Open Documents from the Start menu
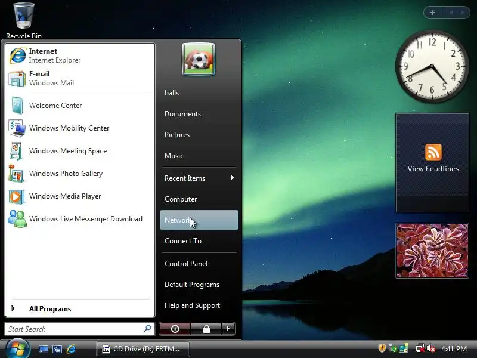This screenshot has width=477, height=358. 199,114
